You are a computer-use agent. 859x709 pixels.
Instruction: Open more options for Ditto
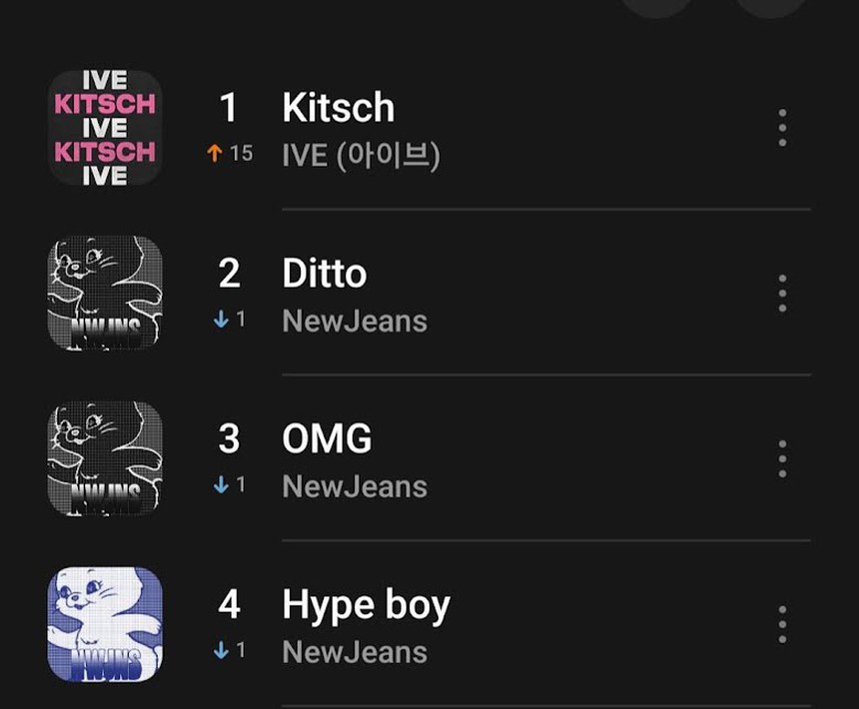coord(782,294)
